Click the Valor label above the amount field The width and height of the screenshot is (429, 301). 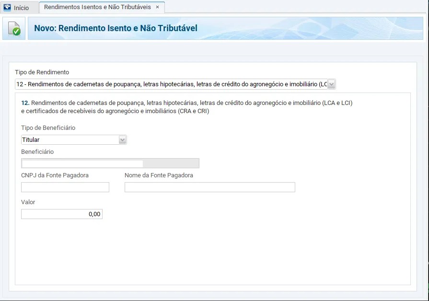tap(28, 202)
